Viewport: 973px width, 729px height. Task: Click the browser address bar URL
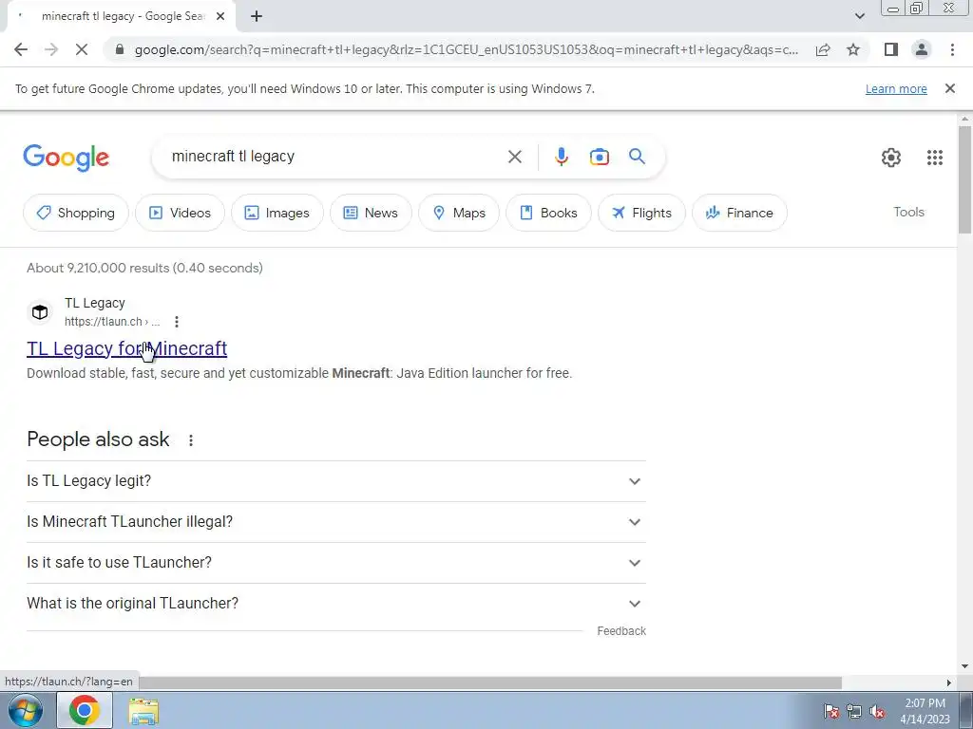[x=466, y=49]
